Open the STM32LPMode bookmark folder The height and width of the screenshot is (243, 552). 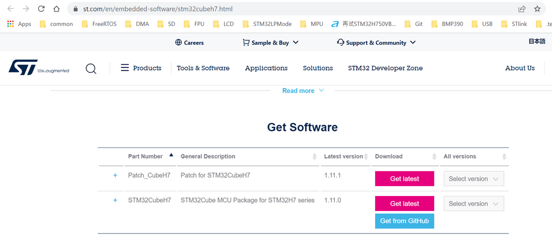tap(267, 24)
